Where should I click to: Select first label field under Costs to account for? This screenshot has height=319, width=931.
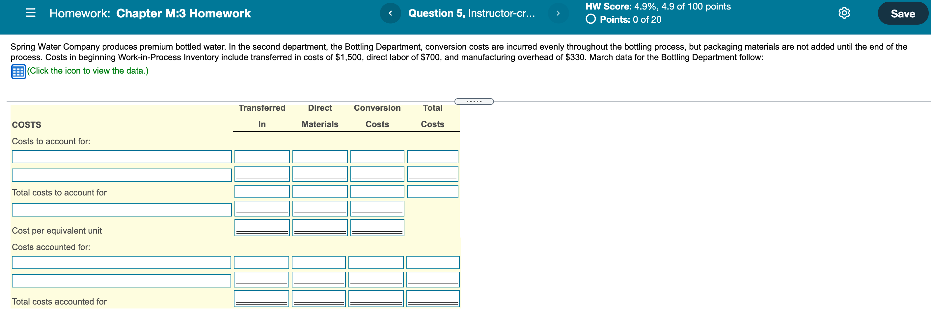[x=122, y=157]
